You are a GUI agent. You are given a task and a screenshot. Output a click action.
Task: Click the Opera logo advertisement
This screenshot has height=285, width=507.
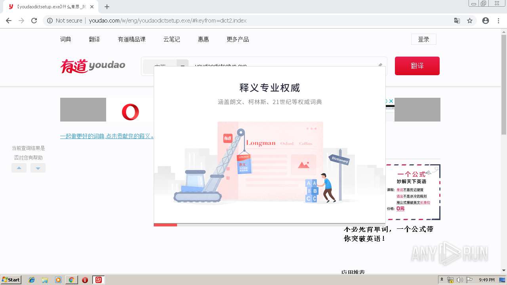click(130, 112)
